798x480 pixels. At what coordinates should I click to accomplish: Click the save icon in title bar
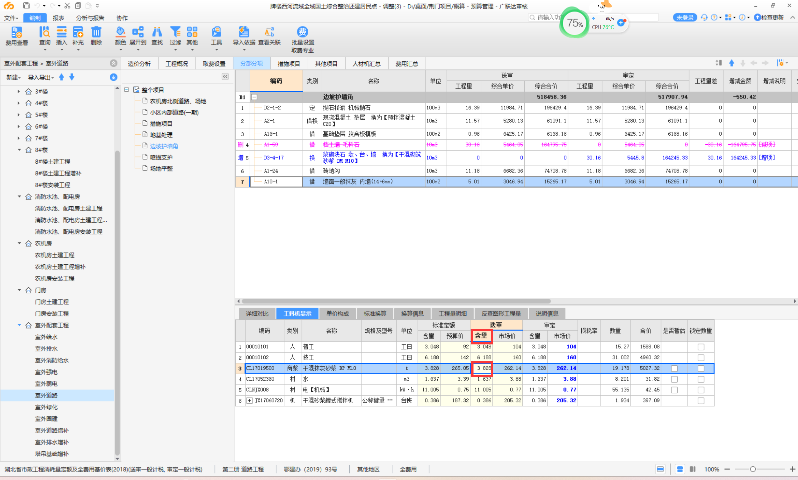26,6
